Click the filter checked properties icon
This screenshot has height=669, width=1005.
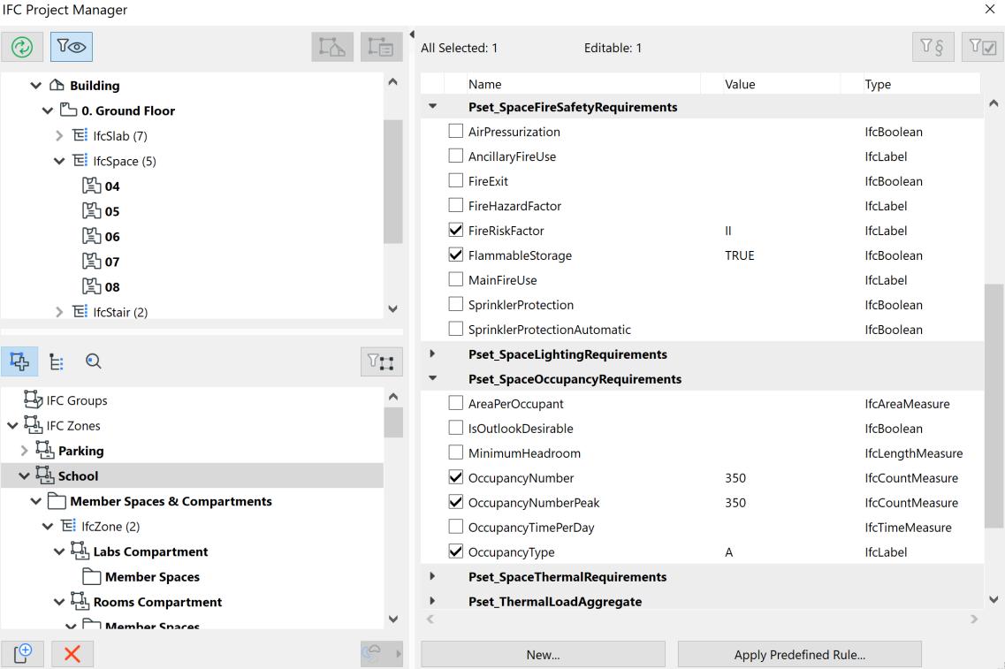tap(982, 48)
